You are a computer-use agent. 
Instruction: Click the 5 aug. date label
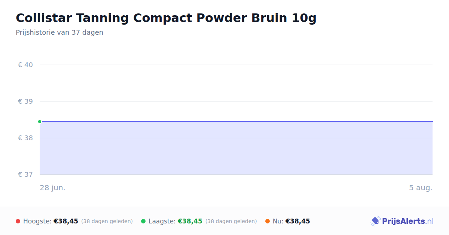point(421,188)
